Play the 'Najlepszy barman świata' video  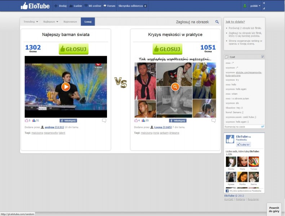tap(66, 87)
